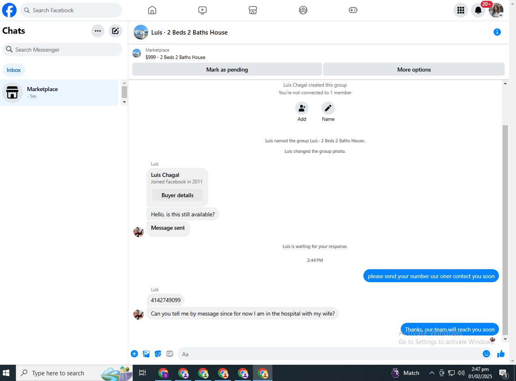Open the Video tab icon
The image size is (516, 381).
(x=203, y=10)
